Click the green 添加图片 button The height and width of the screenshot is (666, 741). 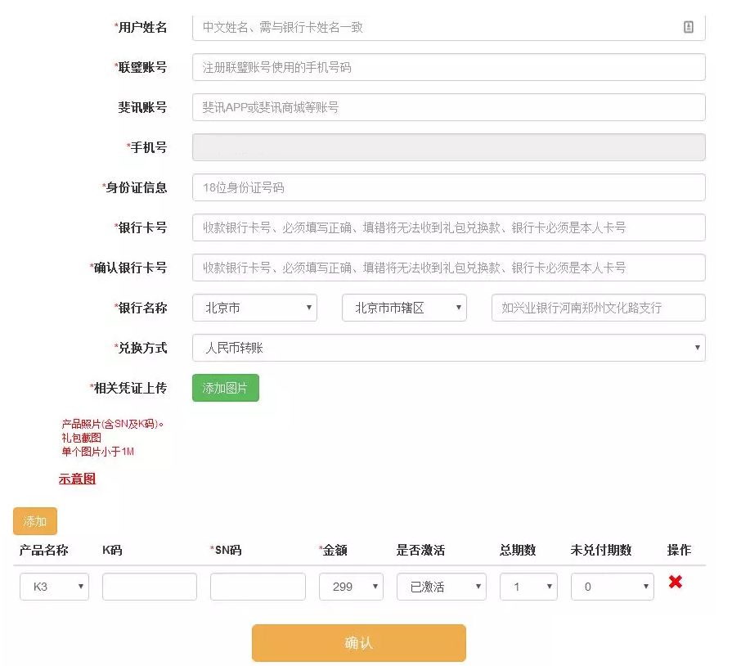tap(226, 388)
